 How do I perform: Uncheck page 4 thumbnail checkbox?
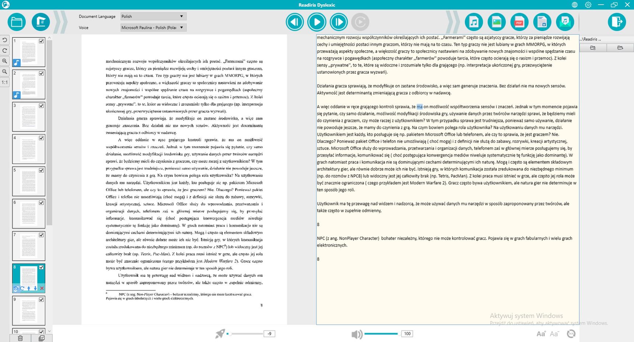point(41,138)
